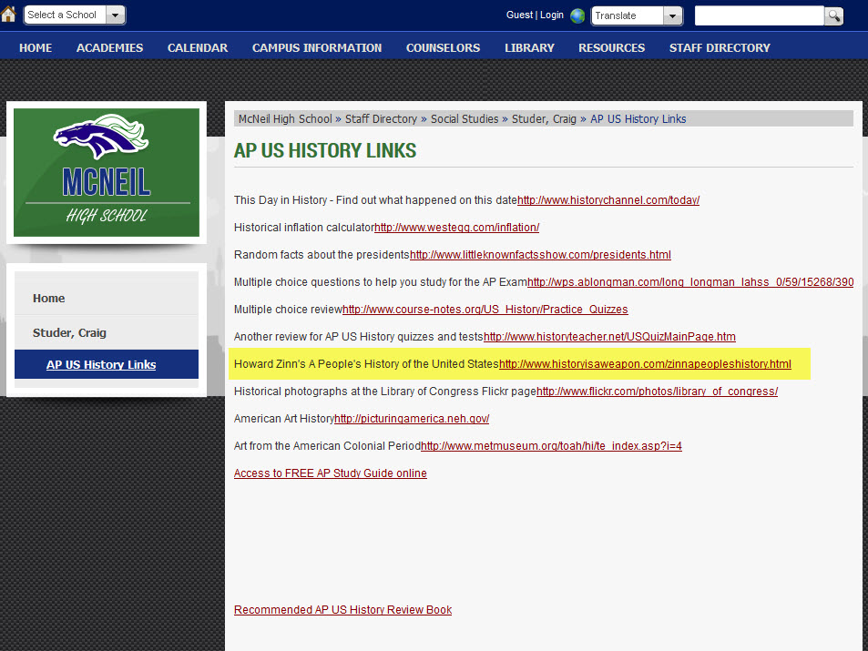Click text 'Howard Zinn's A People's History of the United States'
This screenshot has height=651, width=868.
click(366, 363)
